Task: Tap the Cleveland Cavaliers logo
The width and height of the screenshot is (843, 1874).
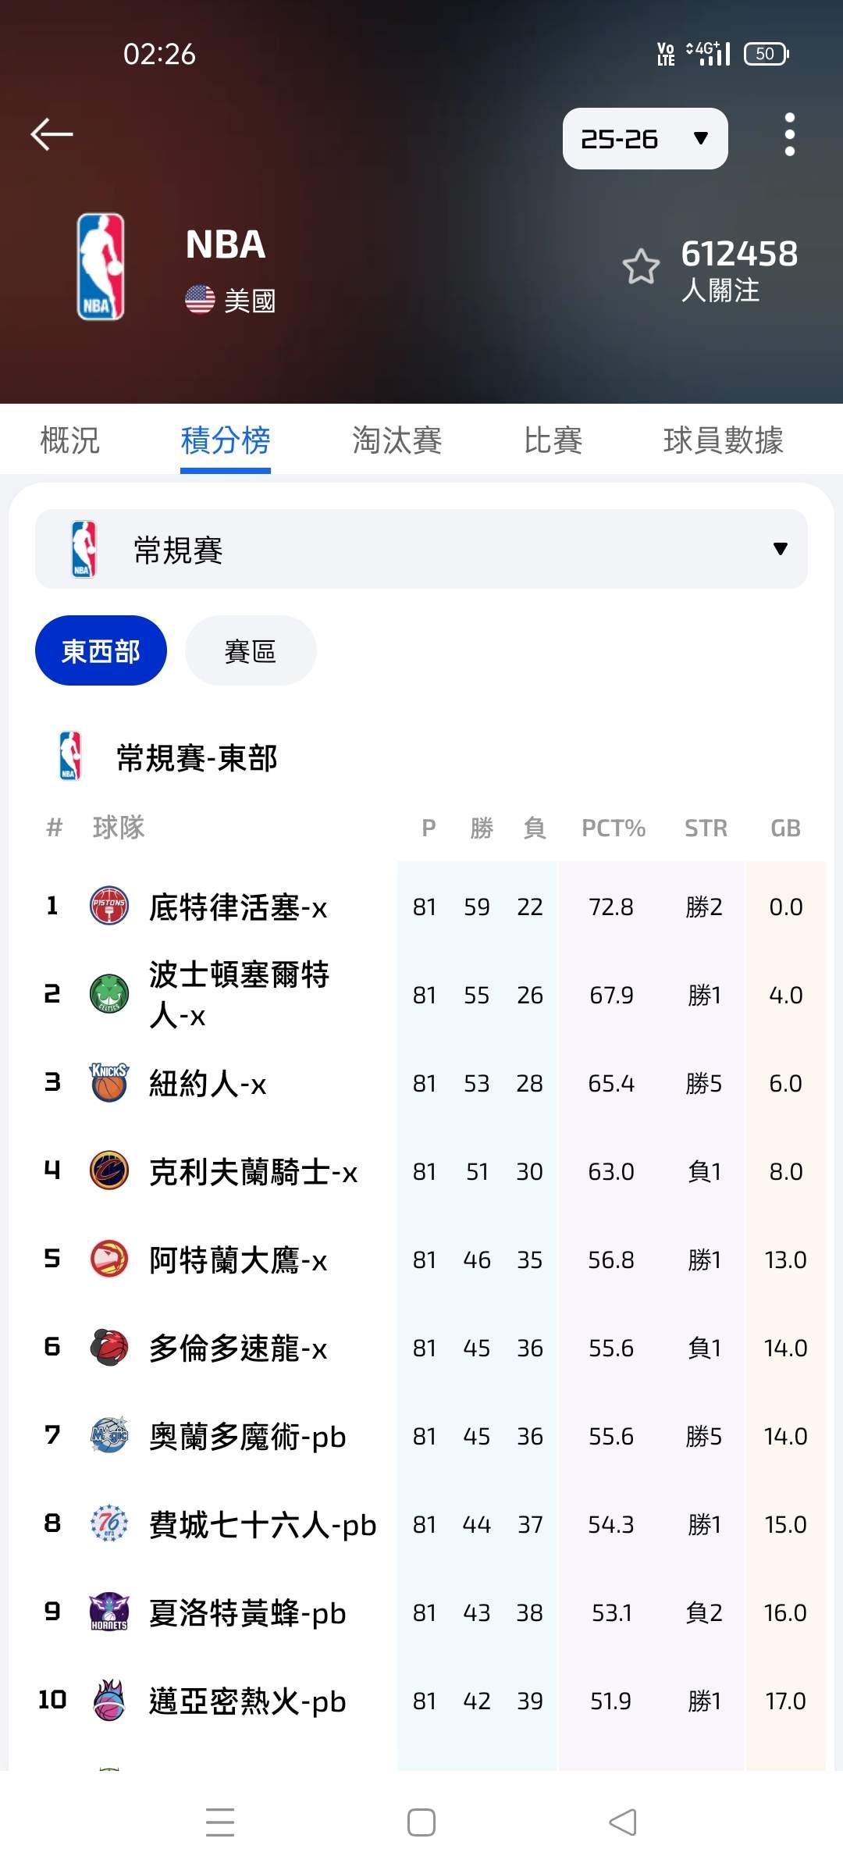Action: (109, 1170)
